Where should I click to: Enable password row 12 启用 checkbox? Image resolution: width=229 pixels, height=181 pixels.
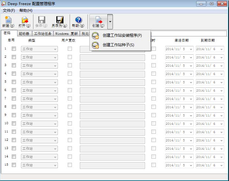(14, 140)
